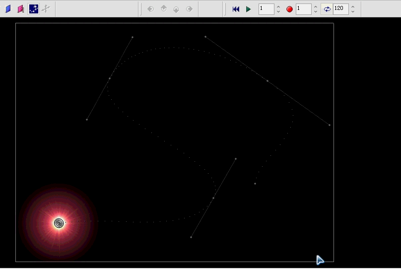Click the red record button
Viewport: 401px width, 269px height.
(289, 9)
